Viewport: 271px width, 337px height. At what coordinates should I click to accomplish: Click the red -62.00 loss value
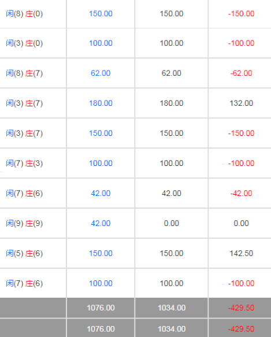click(241, 73)
